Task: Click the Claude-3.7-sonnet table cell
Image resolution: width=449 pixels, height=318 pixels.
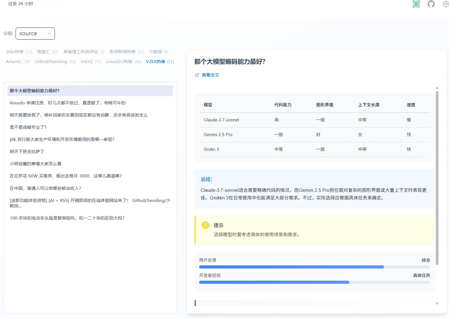Action: coord(221,120)
